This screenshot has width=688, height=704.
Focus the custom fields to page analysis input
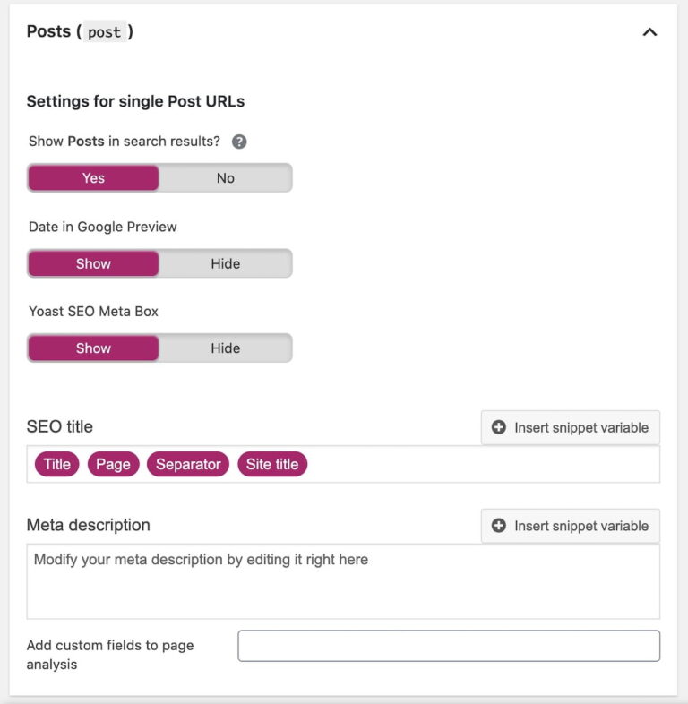449,646
